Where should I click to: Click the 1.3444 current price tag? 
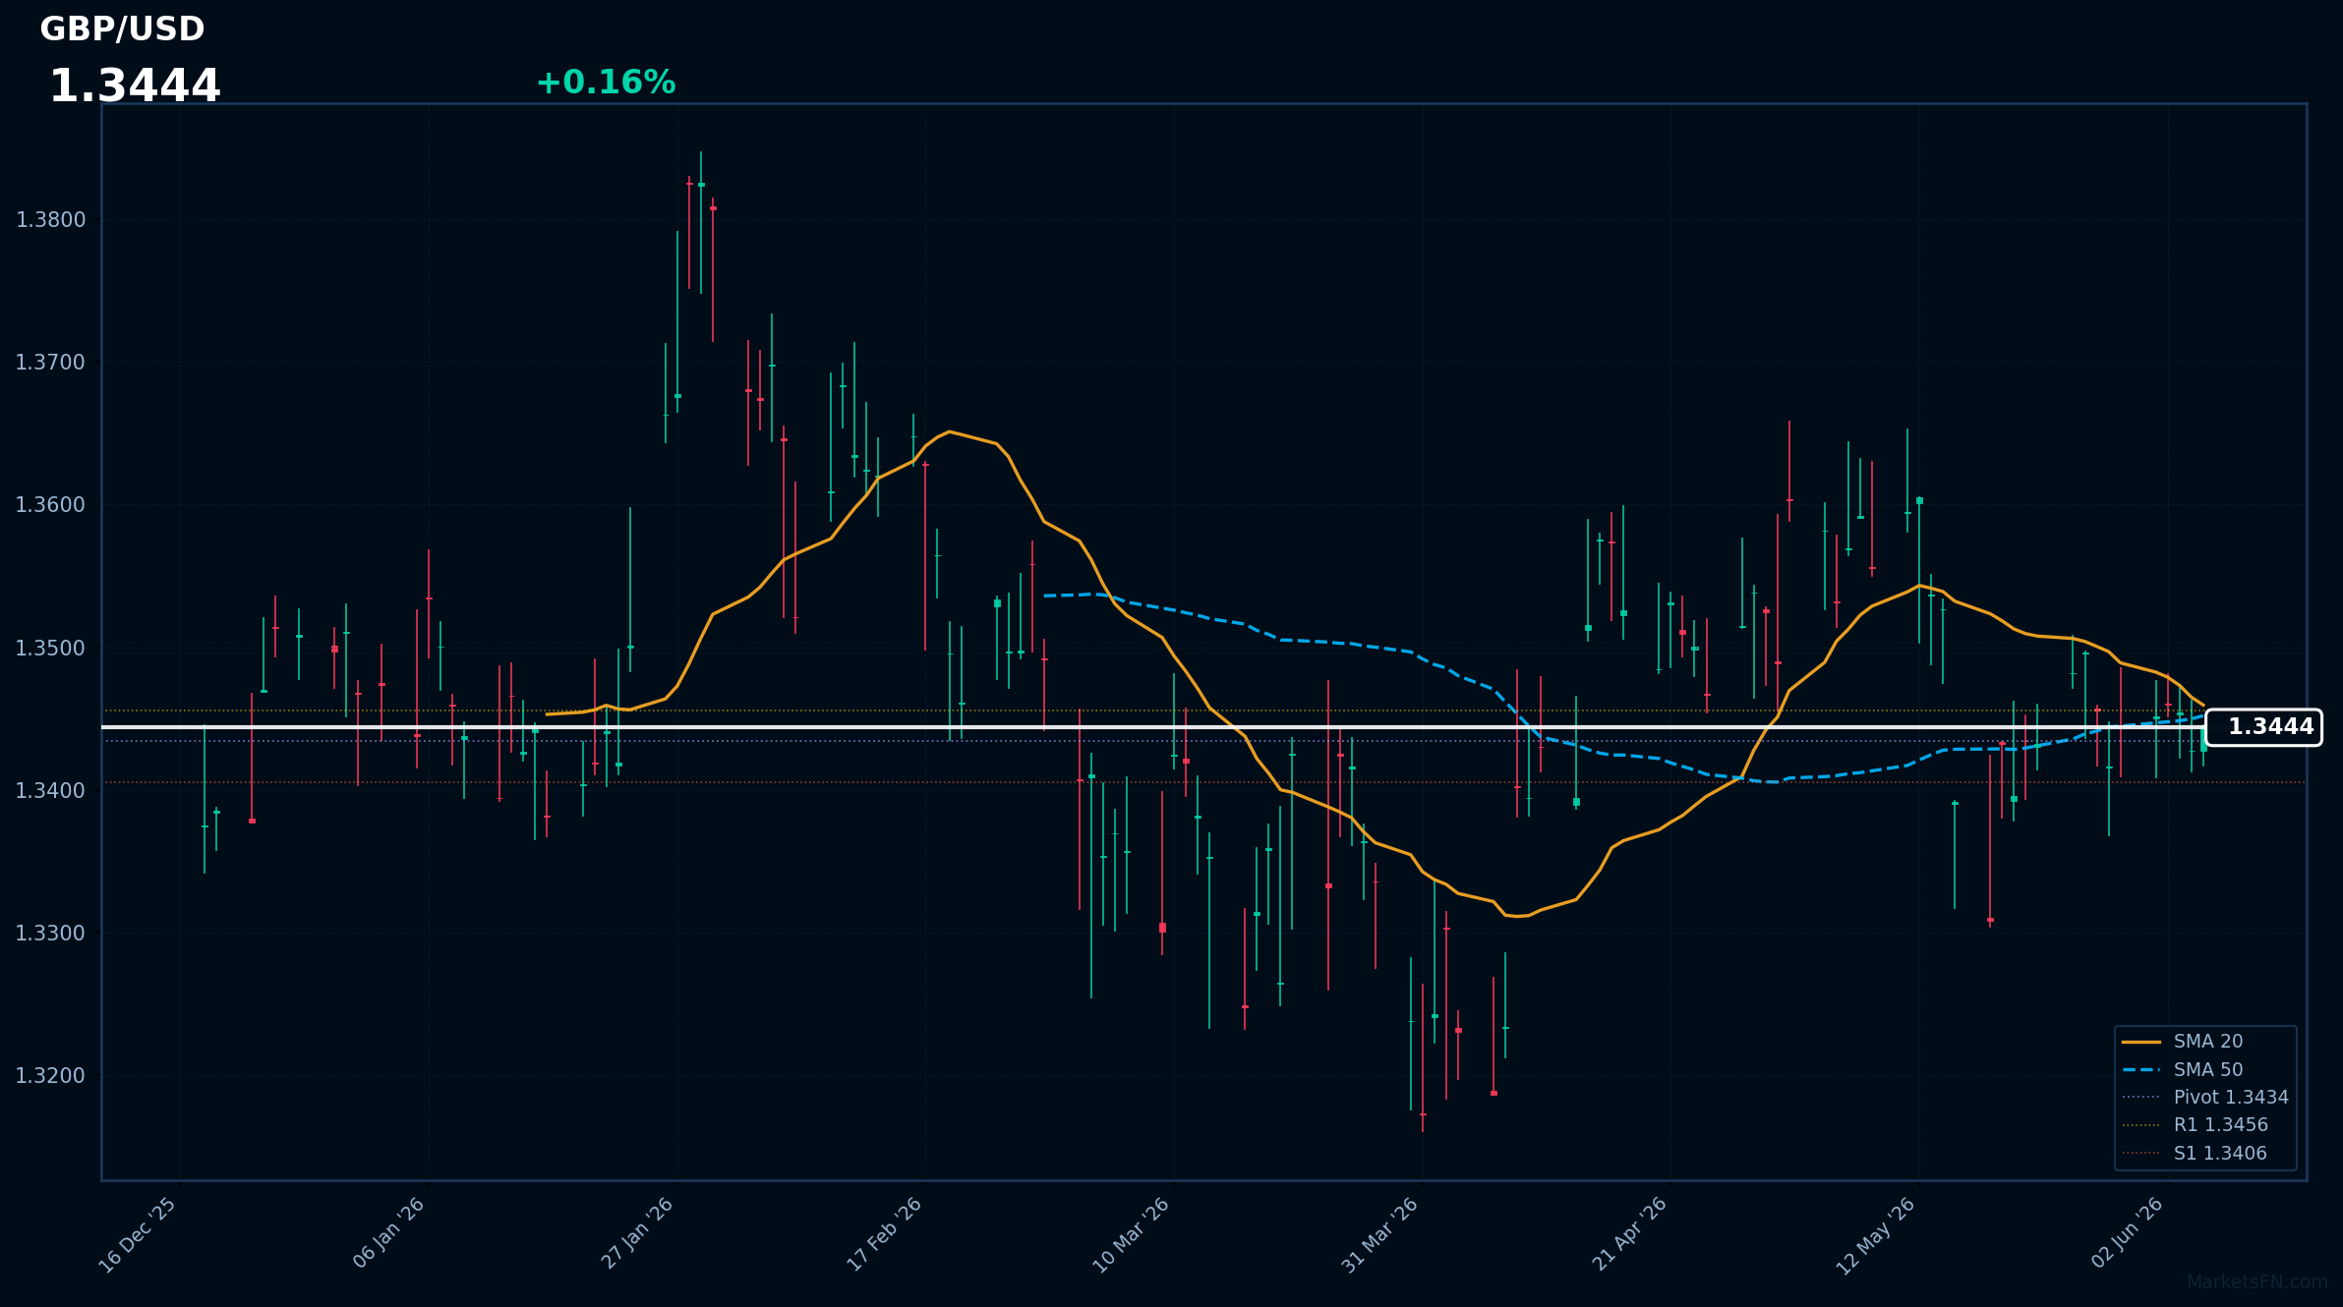pos(2263,727)
